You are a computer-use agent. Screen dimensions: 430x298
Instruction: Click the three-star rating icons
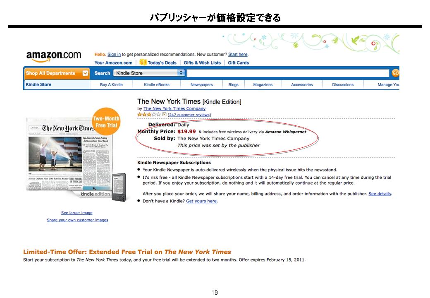coord(149,114)
